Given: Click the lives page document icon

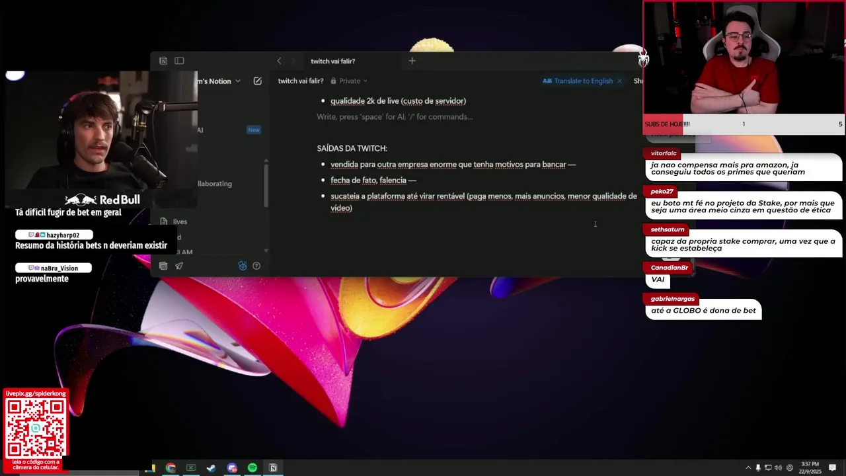Looking at the screenshot, I should 164,221.
